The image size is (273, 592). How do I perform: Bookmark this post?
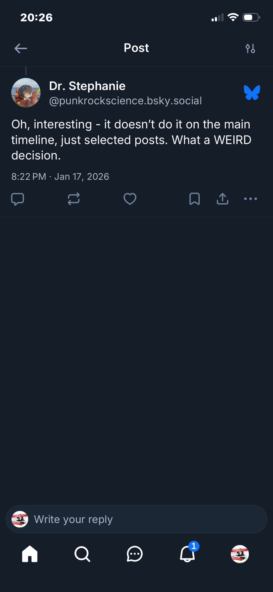[194, 199]
